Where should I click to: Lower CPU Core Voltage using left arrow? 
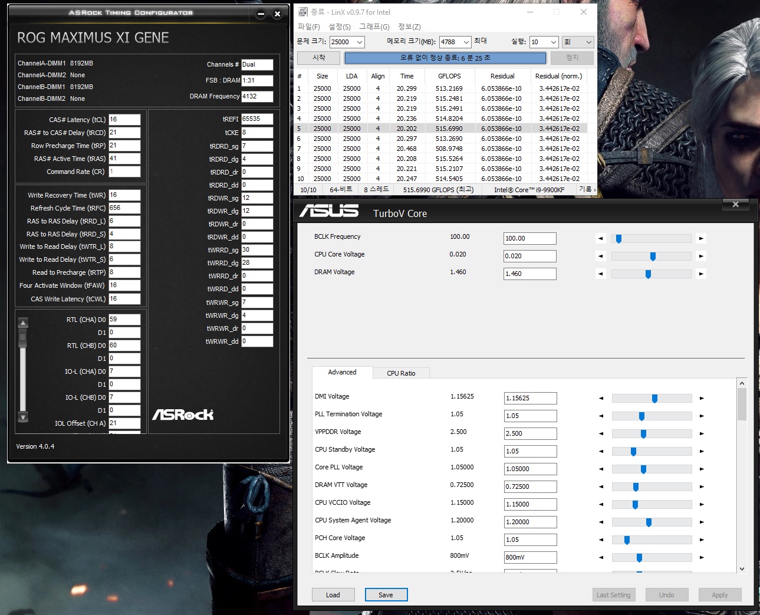[601, 256]
